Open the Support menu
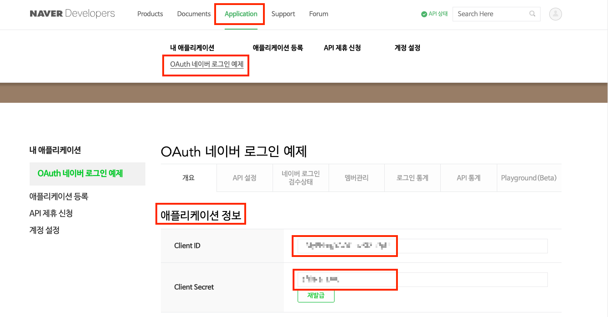608x317 pixels. pos(283,14)
